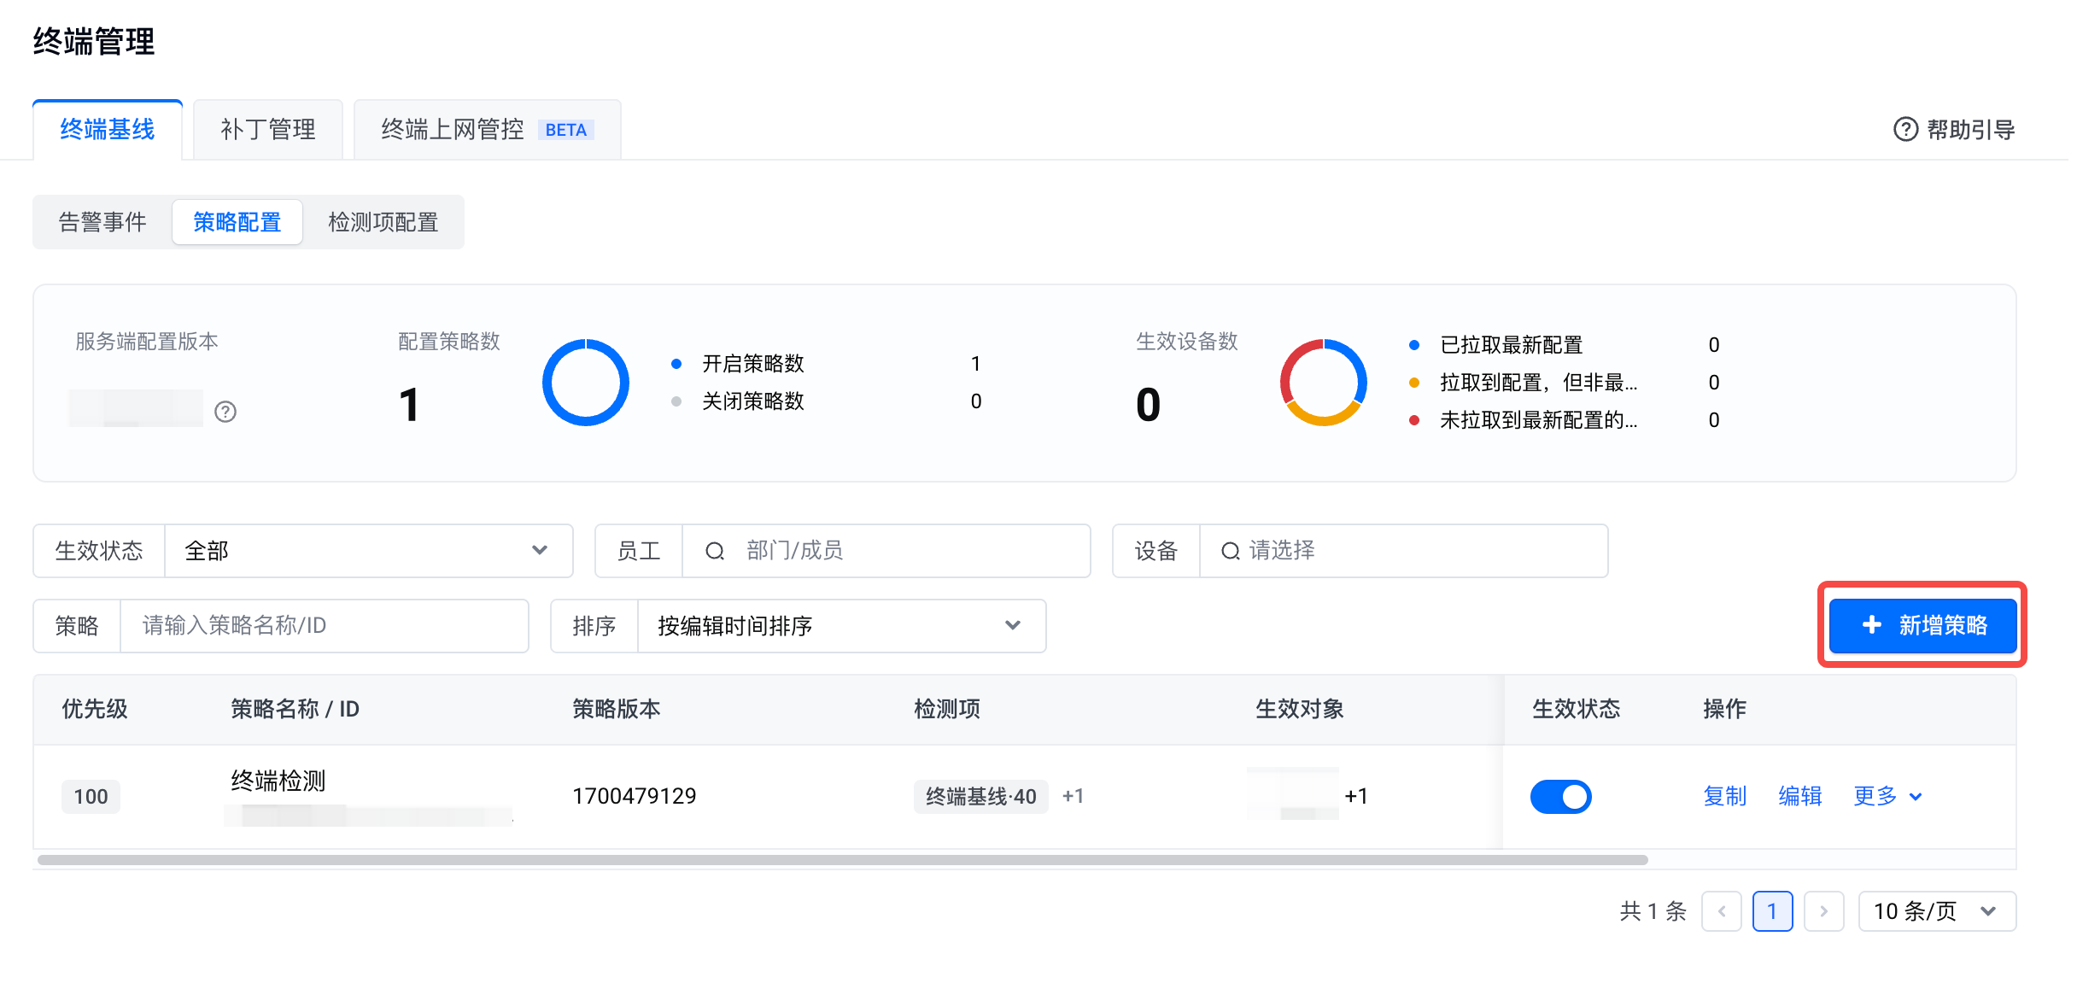Click the plus icon on 新增策略 button

click(x=1871, y=625)
